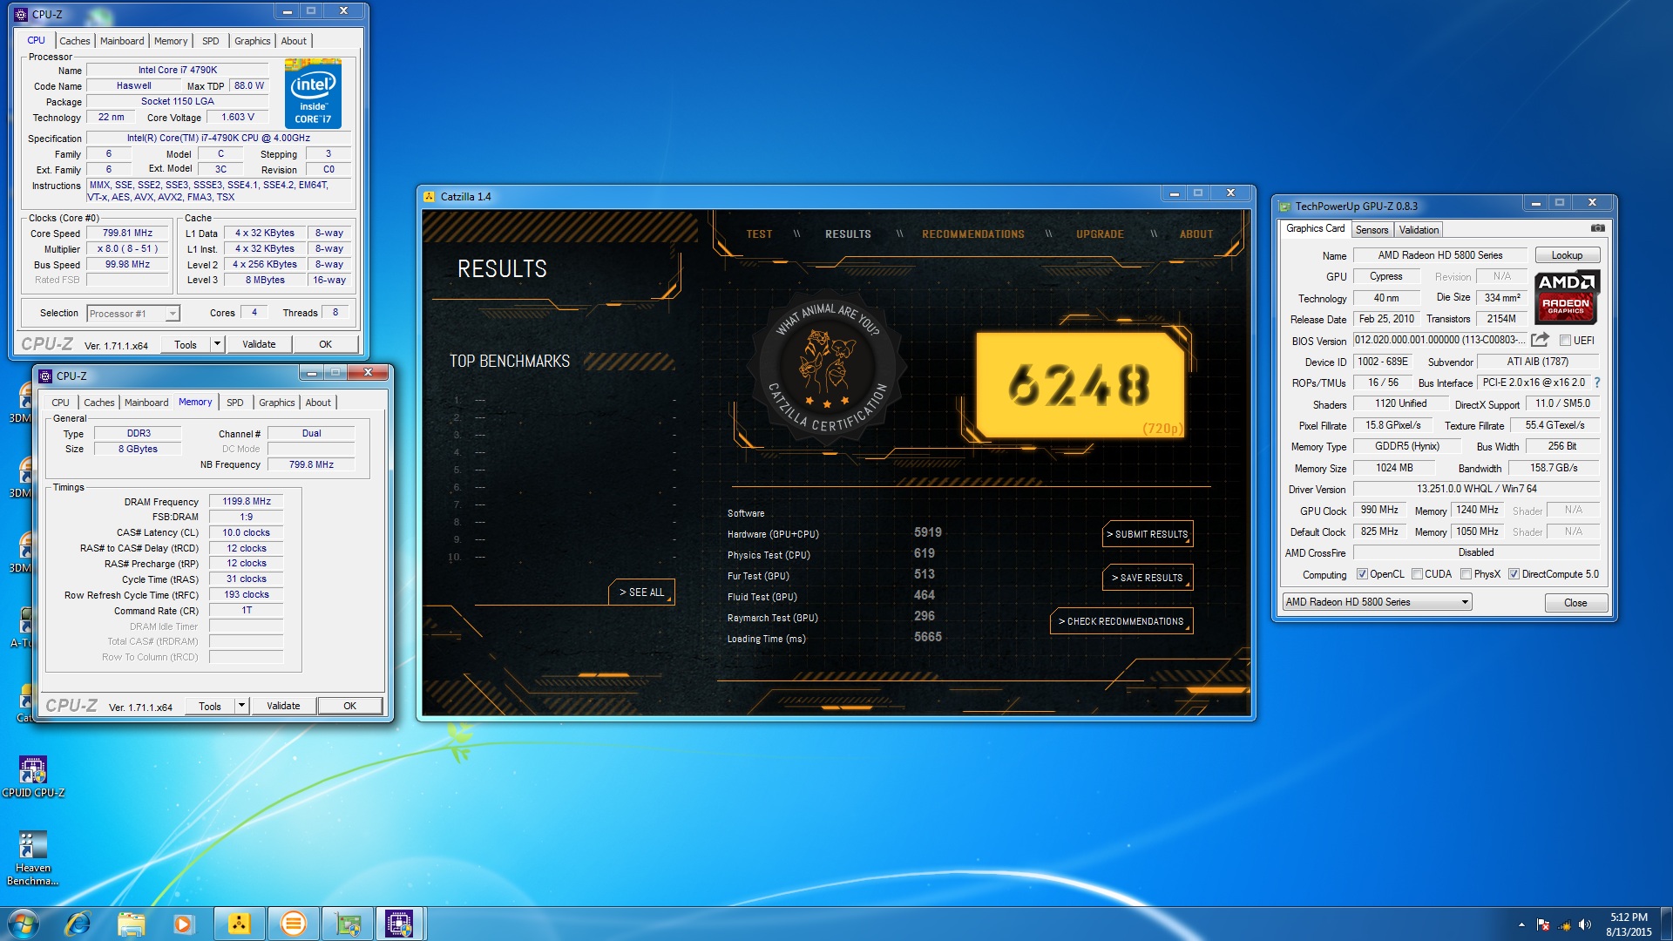This screenshot has width=1673, height=941.
Task: Click the DRAM Frequency value 1199.8 MHz
Action: [247, 501]
